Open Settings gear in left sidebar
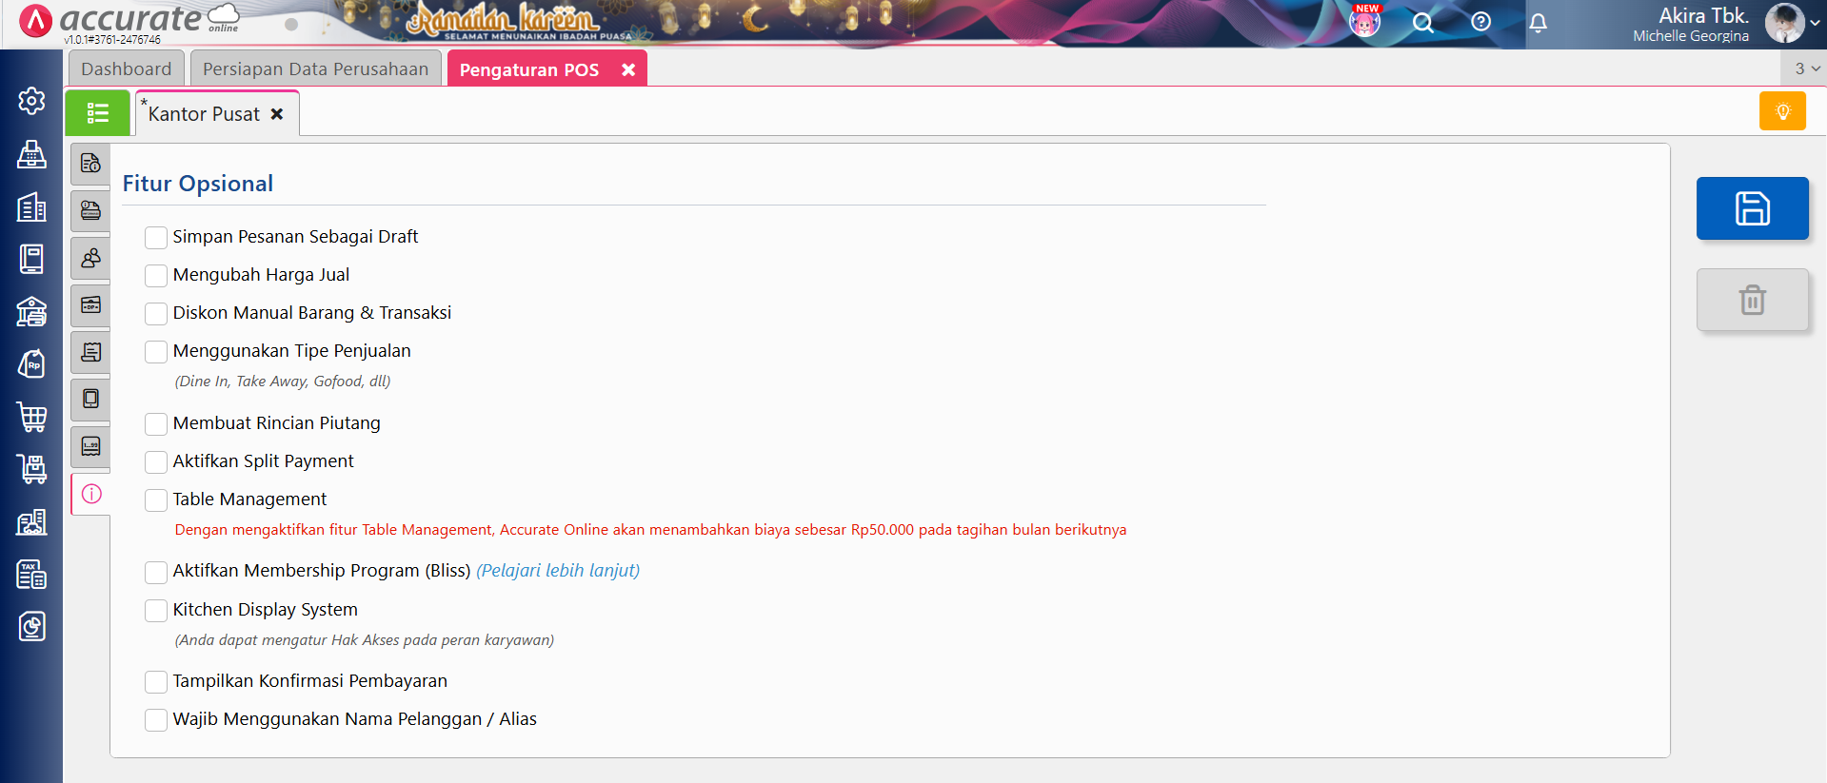Image resolution: width=1827 pixels, height=783 pixels. 31,101
